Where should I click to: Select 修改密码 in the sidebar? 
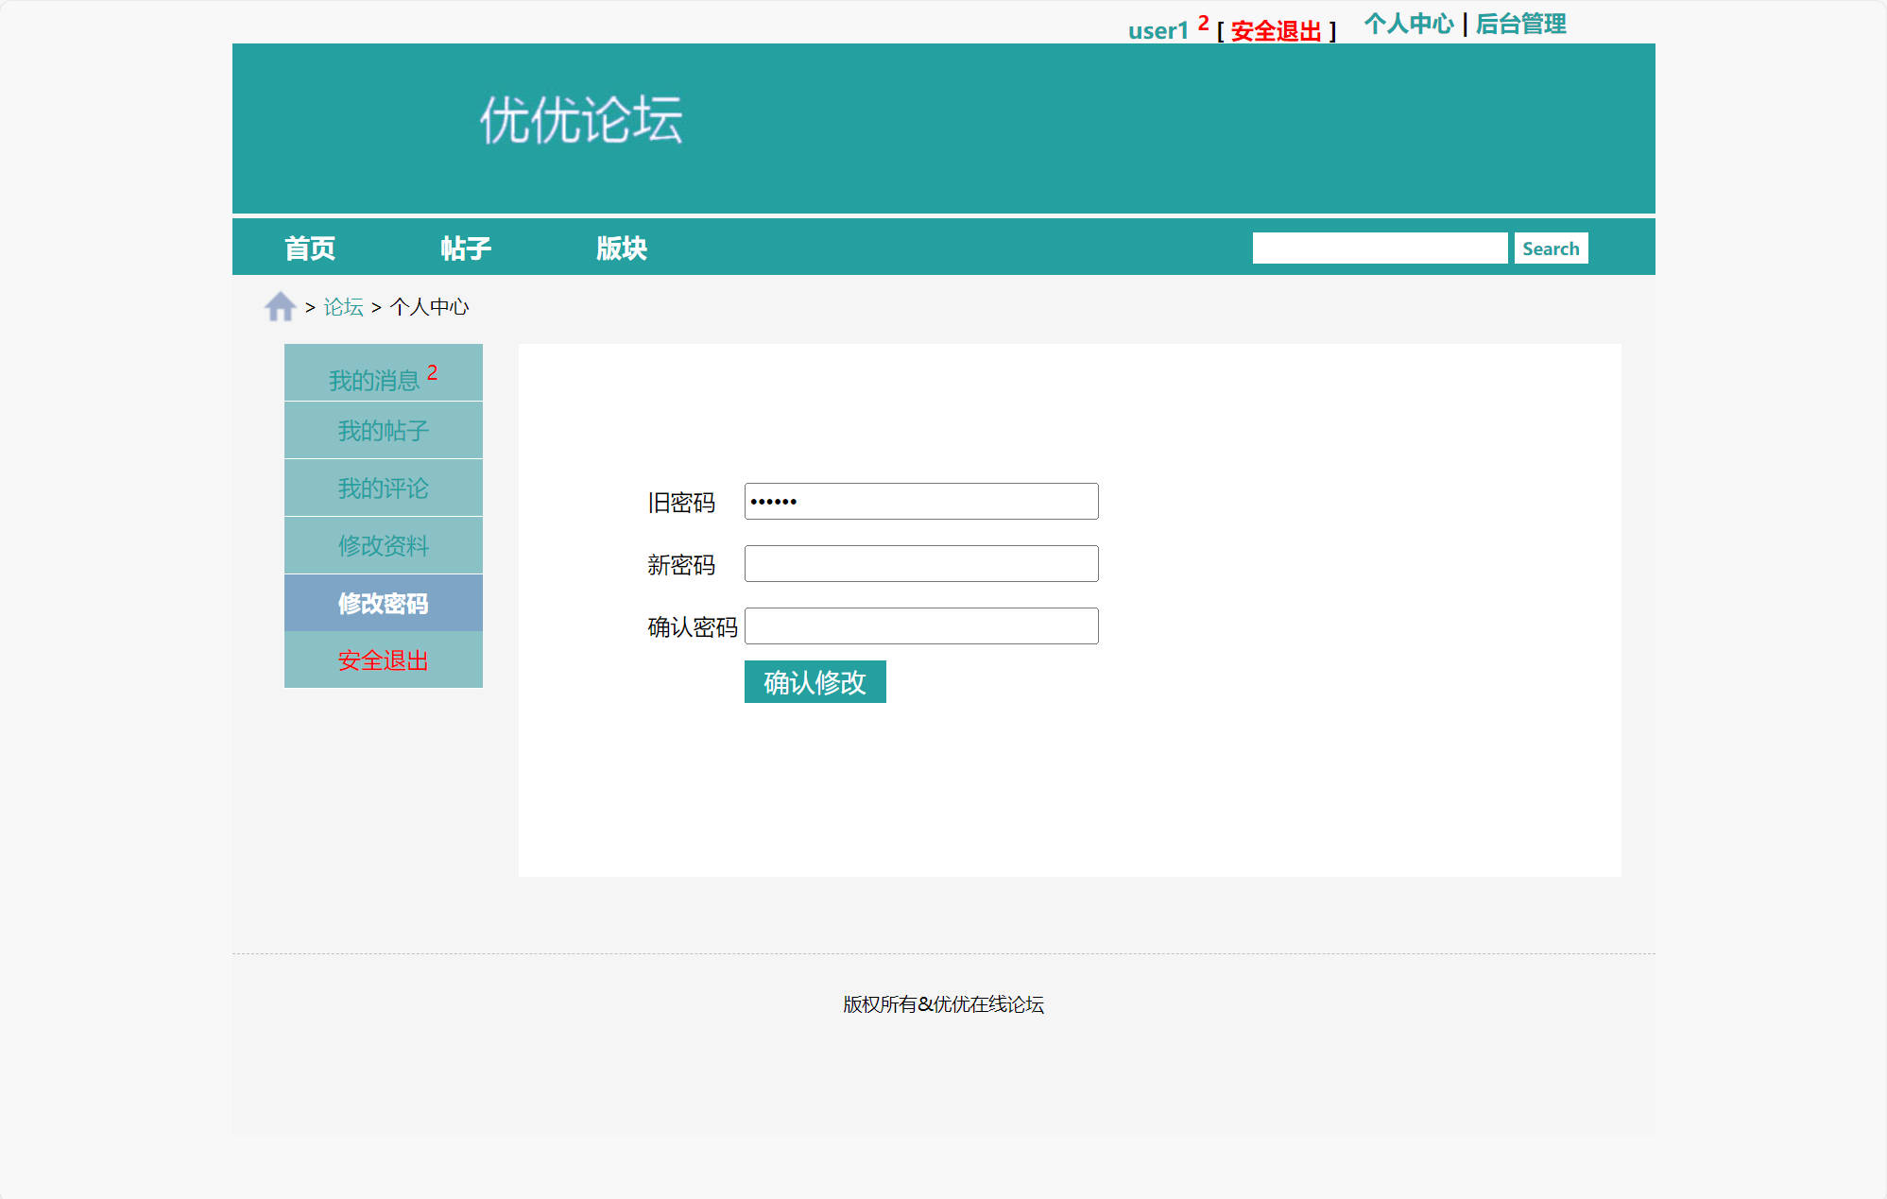point(383,603)
